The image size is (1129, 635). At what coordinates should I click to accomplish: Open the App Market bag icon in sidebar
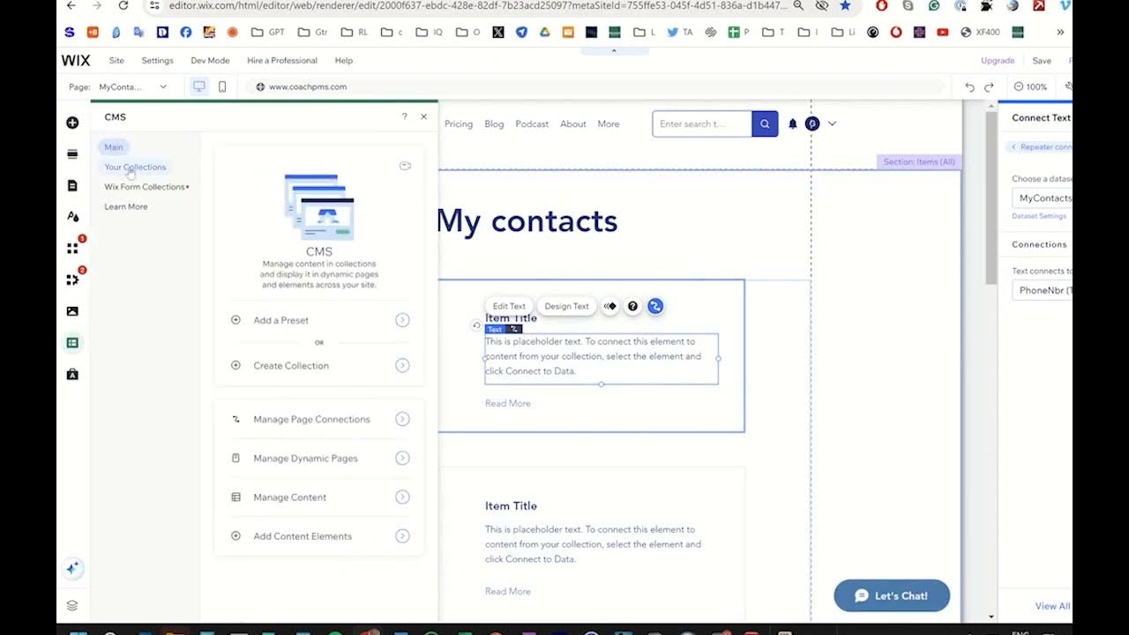click(72, 375)
